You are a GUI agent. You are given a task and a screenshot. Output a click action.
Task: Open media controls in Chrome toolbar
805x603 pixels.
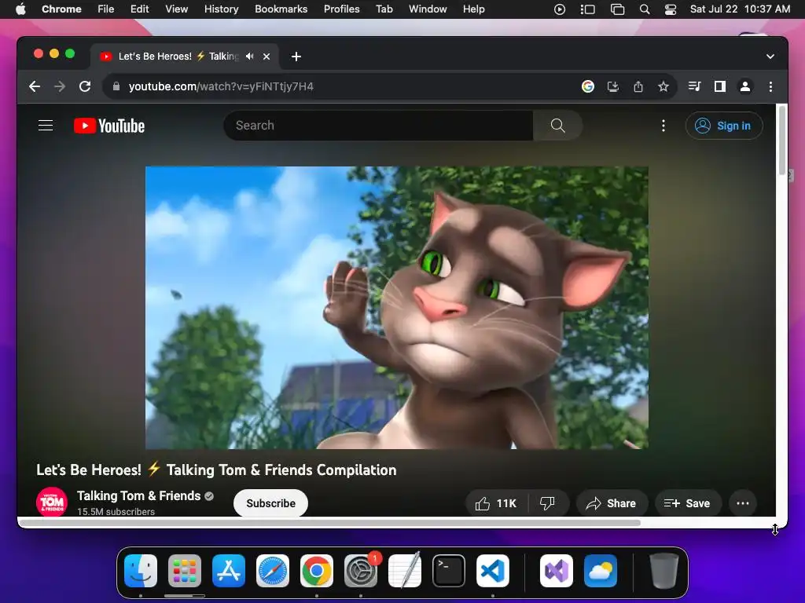tap(694, 86)
